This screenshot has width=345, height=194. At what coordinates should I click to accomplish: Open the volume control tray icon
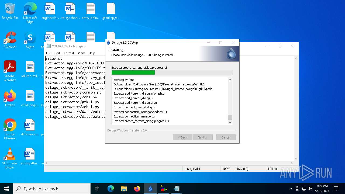pos(310,189)
